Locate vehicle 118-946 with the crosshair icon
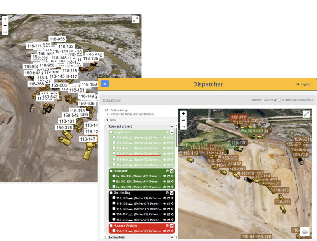 tap(172, 149)
